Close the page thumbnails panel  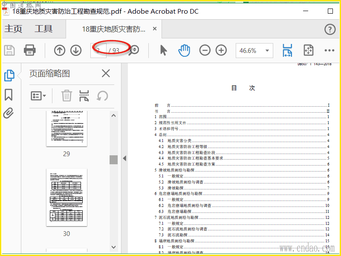(106, 73)
